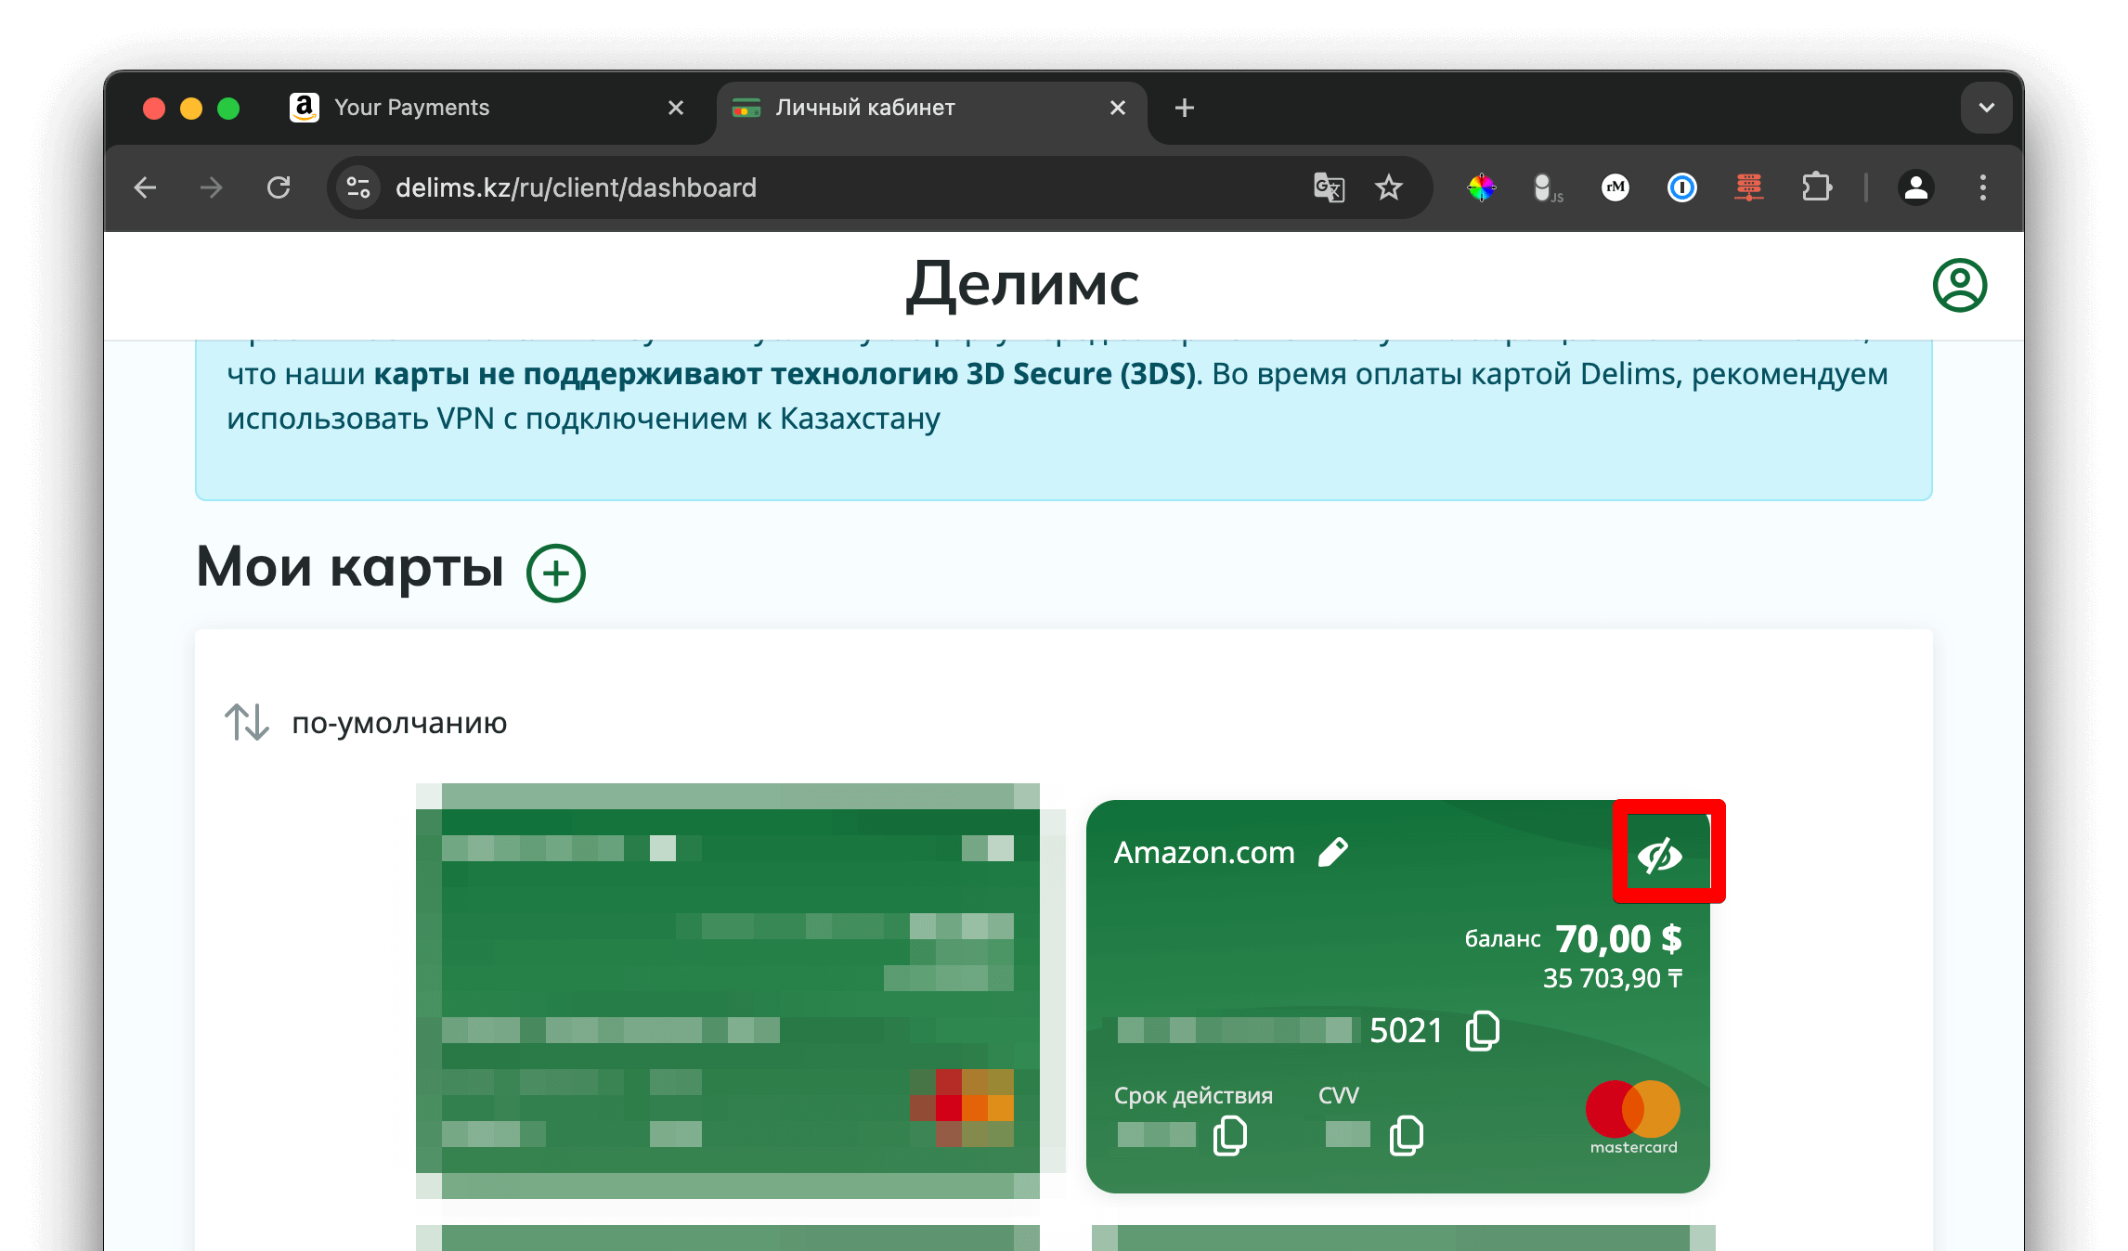Change card sorting по-умолчанию
The image size is (2128, 1251).
(x=399, y=722)
